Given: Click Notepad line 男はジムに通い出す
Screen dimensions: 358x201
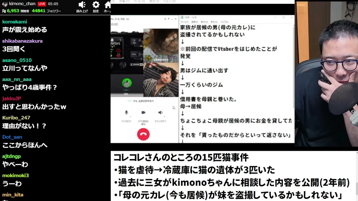Looking at the screenshot, I should [x=204, y=71].
